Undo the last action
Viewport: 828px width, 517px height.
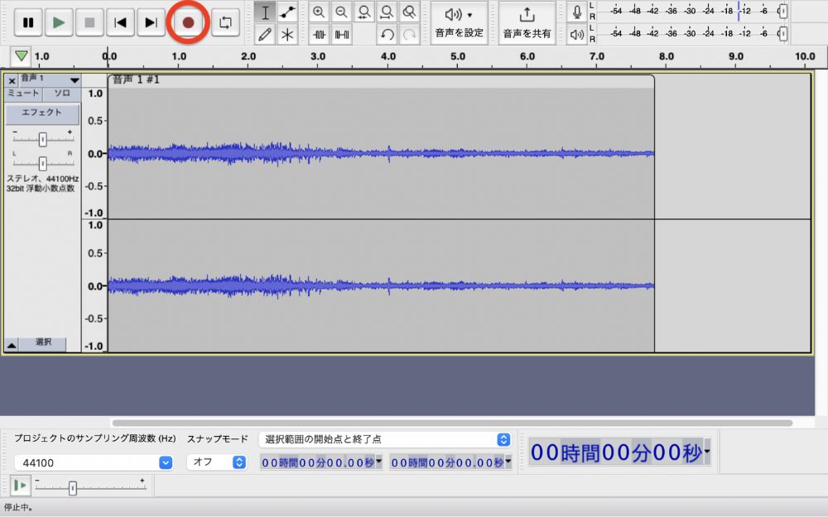pos(387,35)
